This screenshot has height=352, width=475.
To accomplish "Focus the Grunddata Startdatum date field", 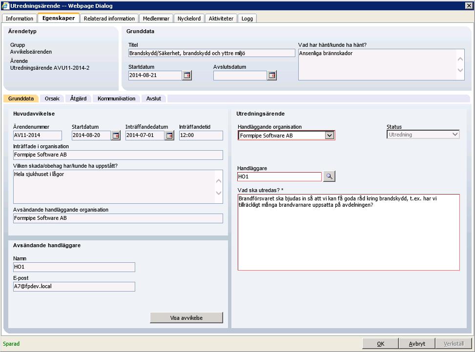I will (x=155, y=75).
